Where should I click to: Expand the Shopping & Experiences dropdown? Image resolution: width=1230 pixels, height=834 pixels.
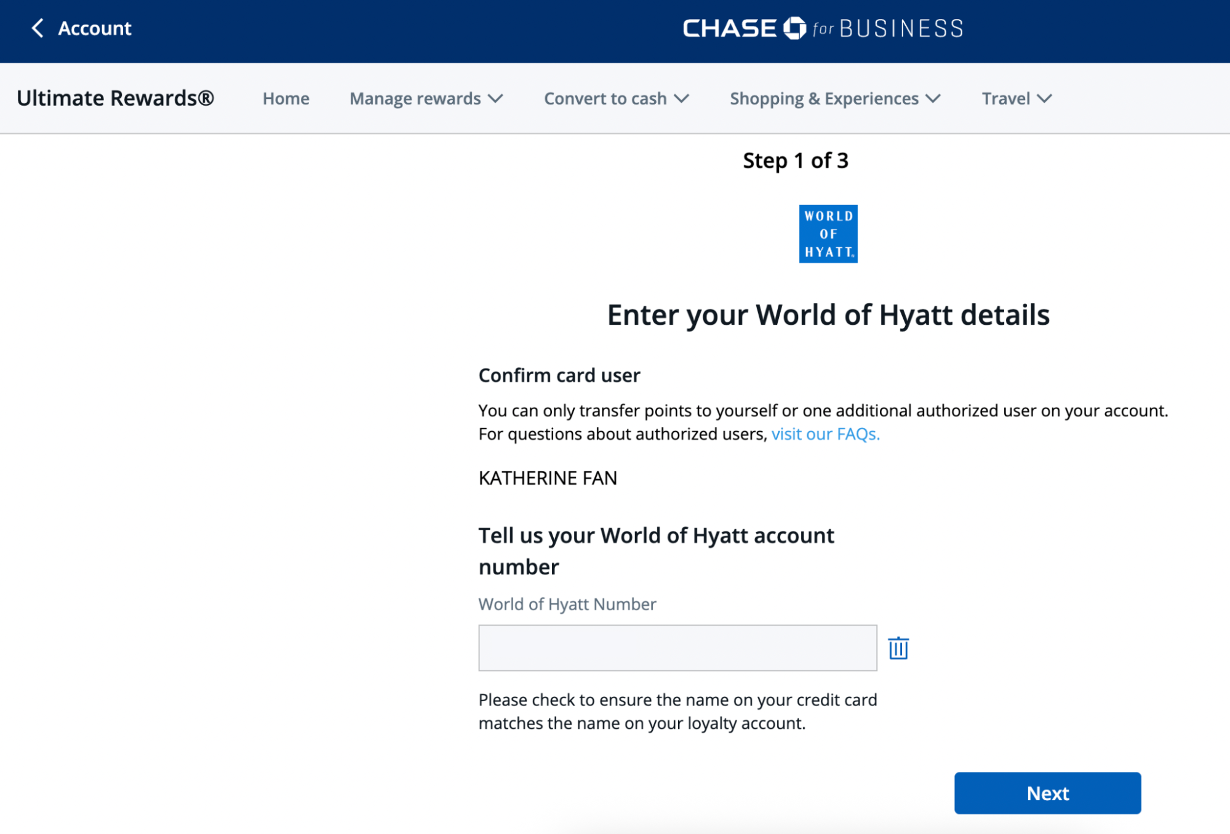point(933,98)
